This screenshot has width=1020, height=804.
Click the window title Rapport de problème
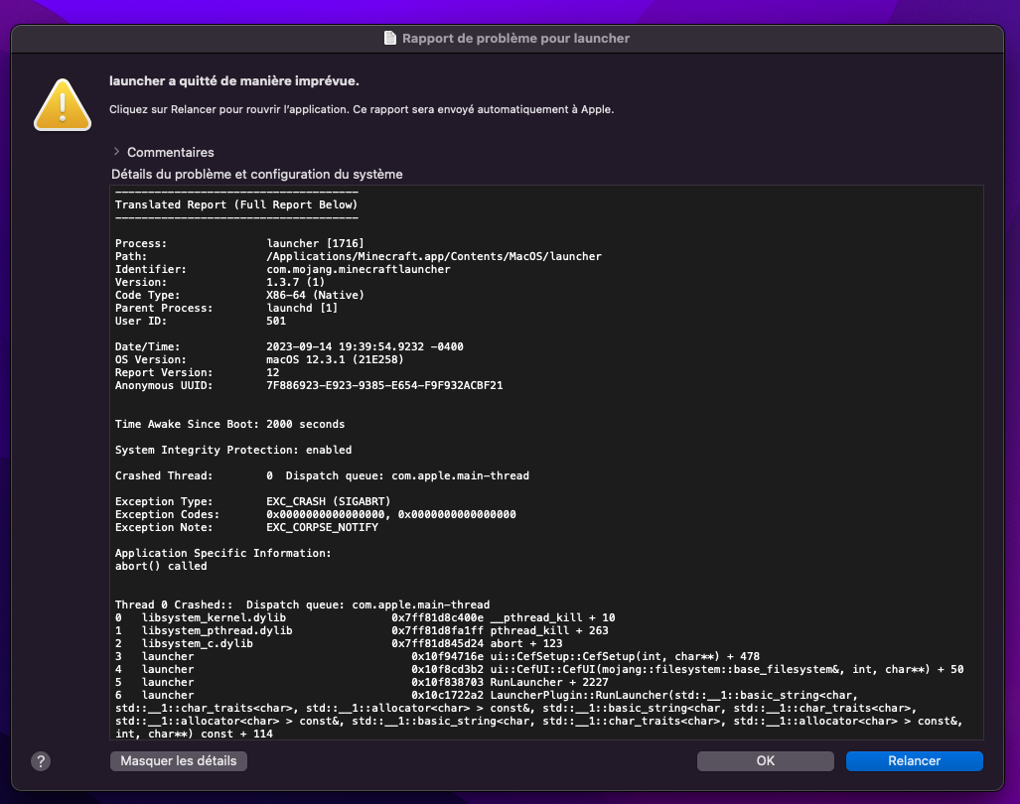[515, 38]
